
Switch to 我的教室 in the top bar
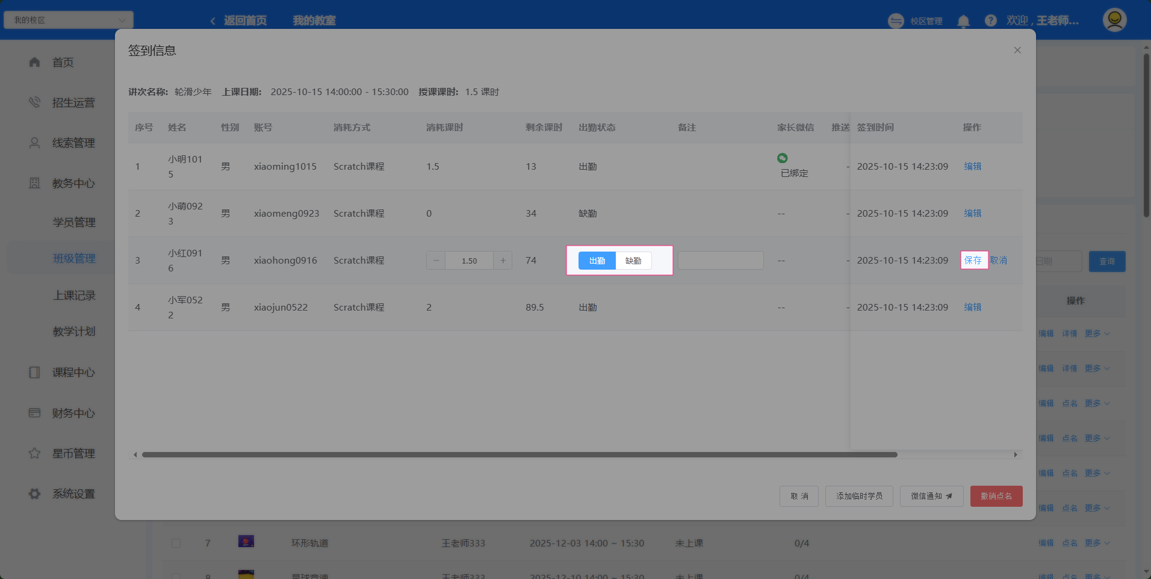click(314, 20)
